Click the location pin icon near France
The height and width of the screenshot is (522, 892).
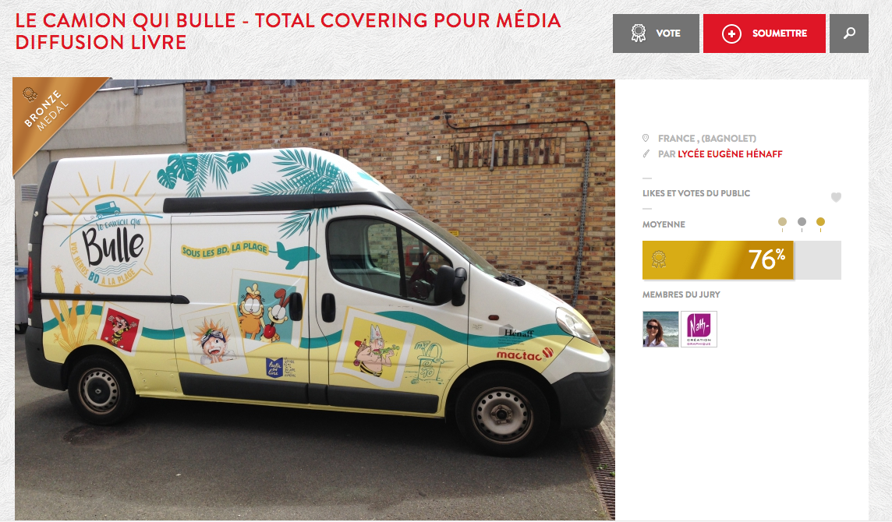pyautogui.click(x=646, y=138)
